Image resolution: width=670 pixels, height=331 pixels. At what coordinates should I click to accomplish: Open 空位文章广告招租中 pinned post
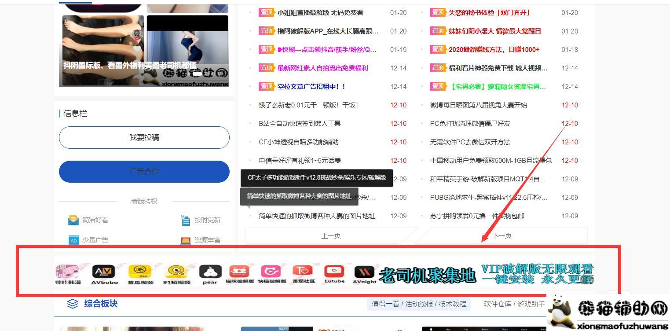pos(311,87)
